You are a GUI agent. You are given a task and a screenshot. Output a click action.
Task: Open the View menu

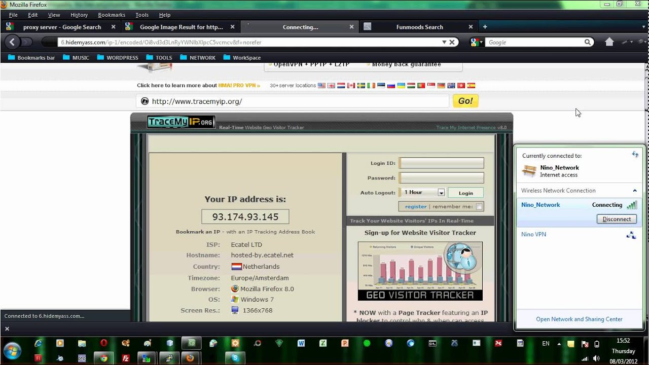click(54, 15)
